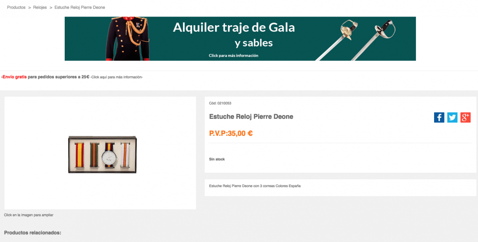Open the red 'Envío gratis' text
478x242 pixels.
click(14, 77)
